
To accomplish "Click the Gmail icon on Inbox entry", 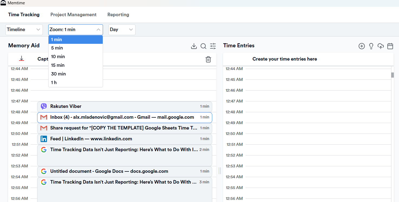I will tap(44, 117).
